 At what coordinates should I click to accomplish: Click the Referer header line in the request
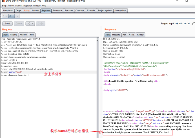[27, 69]
